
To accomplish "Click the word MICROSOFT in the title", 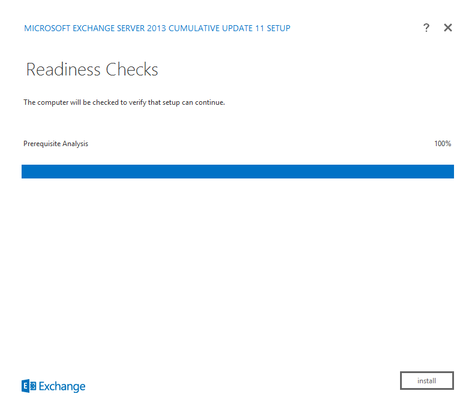I will pyautogui.click(x=48, y=28).
